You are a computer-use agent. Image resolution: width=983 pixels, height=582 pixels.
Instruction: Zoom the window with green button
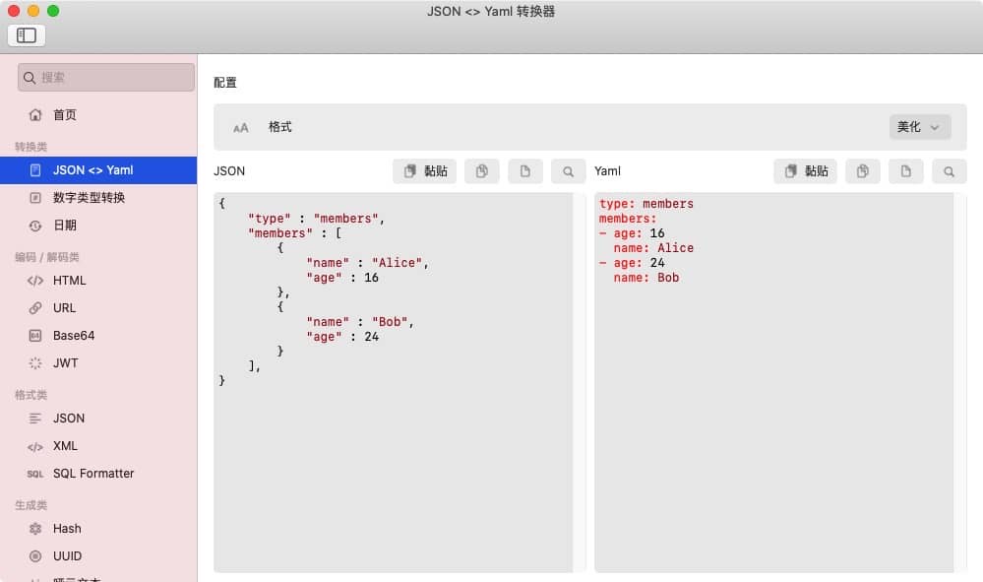pos(53,11)
